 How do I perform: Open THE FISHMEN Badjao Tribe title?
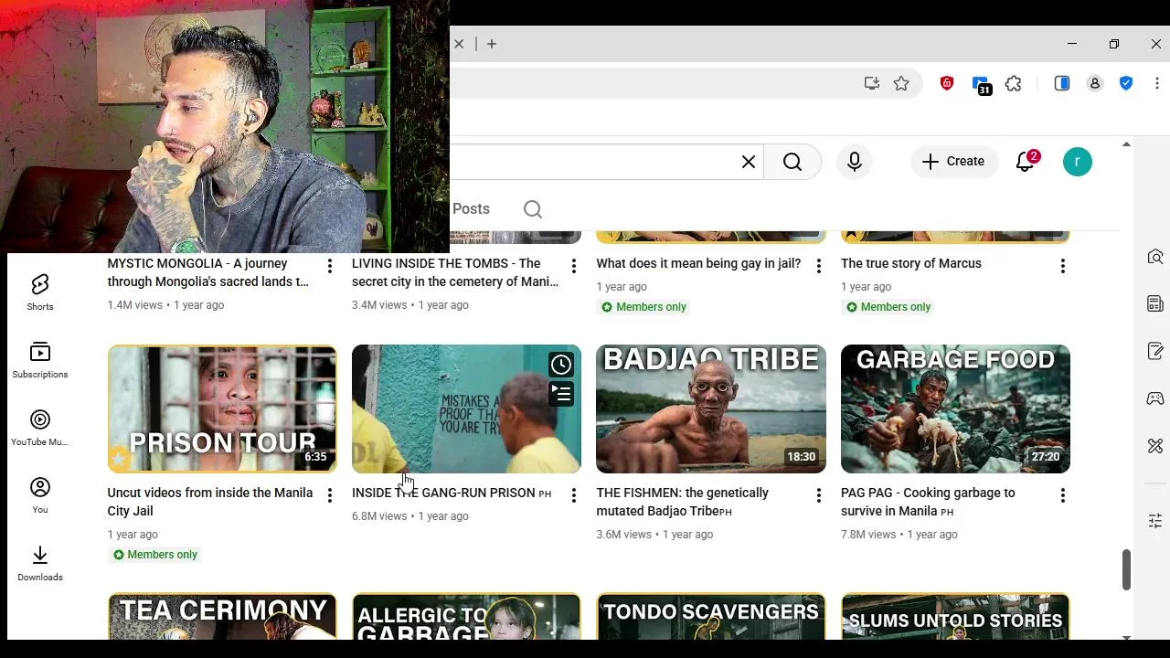[x=682, y=502]
